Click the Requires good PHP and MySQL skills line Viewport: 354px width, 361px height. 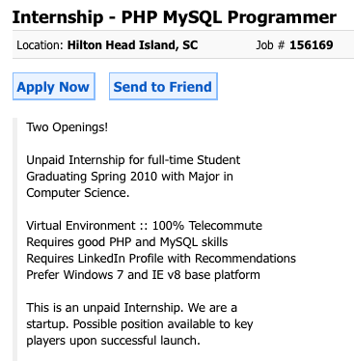(127, 242)
